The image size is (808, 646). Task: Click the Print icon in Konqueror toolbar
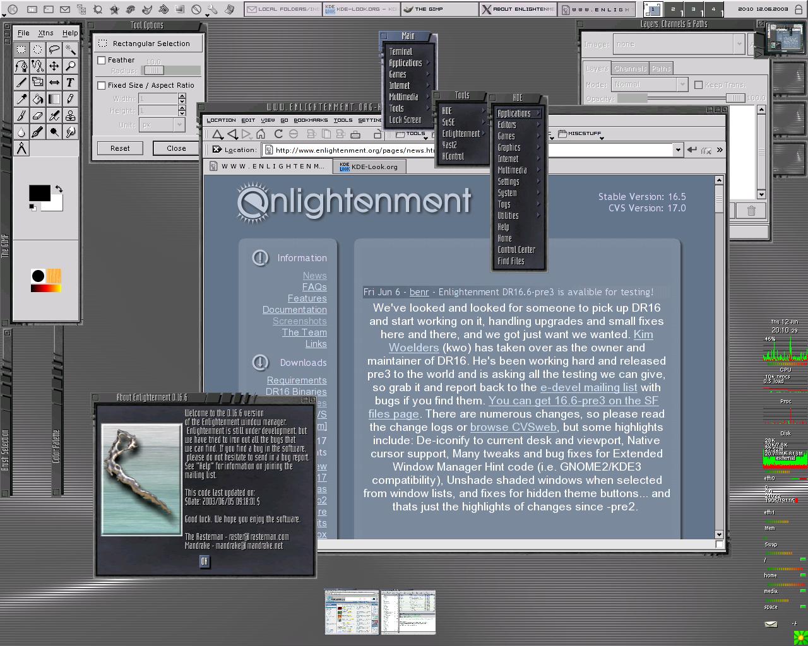tap(355, 134)
